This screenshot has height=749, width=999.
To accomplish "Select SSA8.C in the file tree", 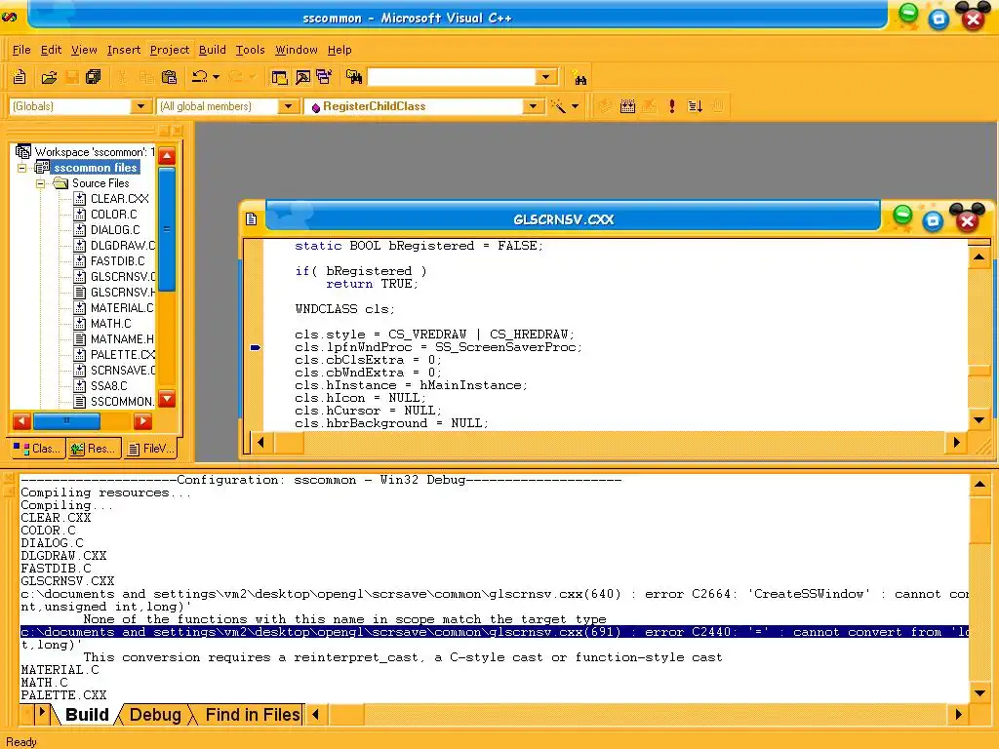I will [108, 386].
